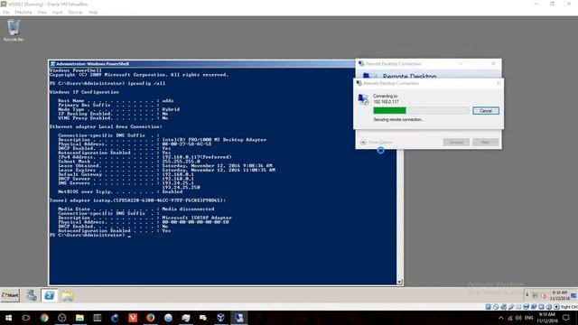Viewport: 578px width, 325px height.
Task: Click VirtualBox network adapters status icon
Action: (503, 307)
